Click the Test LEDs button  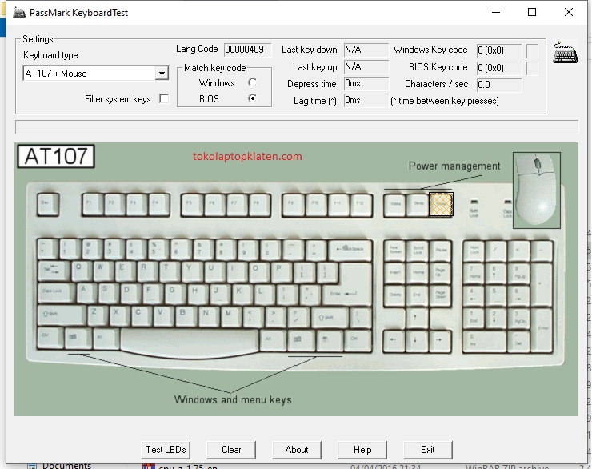pyautogui.click(x=166, y=450)
